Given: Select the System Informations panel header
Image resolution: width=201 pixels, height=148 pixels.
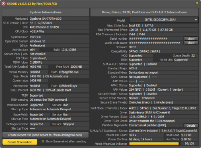Looking at the screenshot, I should pos(45,12).
